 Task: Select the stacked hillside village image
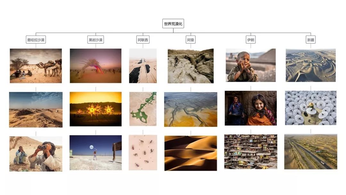pyautogui.click(x=251, y=152)
